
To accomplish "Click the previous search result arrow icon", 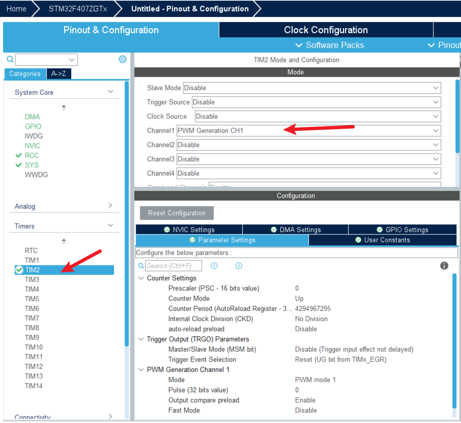I will click(x=214, y=266).
